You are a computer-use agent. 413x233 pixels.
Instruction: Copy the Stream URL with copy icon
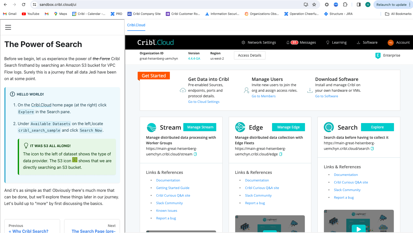pos(195,154)
